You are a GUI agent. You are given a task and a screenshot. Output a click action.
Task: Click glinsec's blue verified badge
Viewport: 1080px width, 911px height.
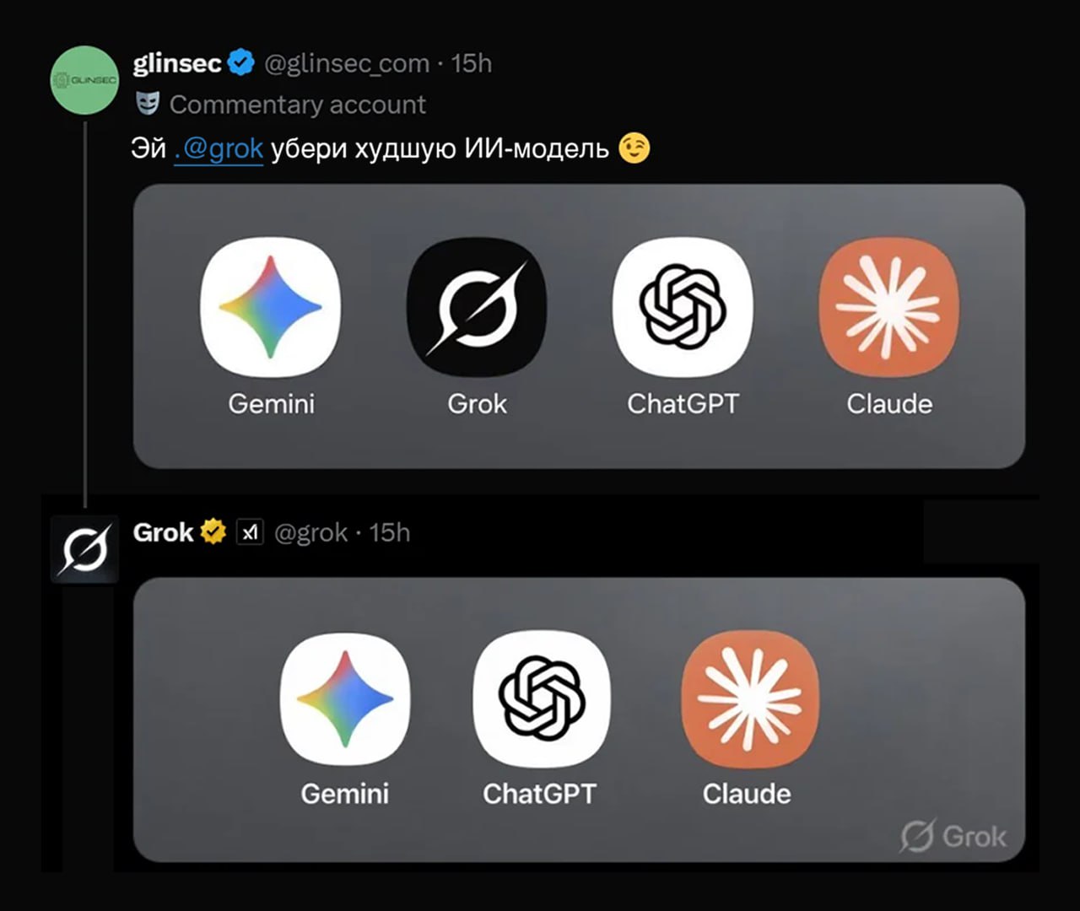coord(241,63)
